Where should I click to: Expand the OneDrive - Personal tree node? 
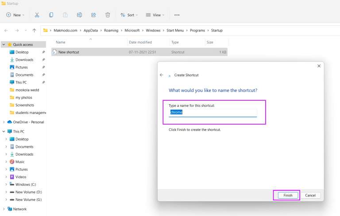[x=4, y=122]
